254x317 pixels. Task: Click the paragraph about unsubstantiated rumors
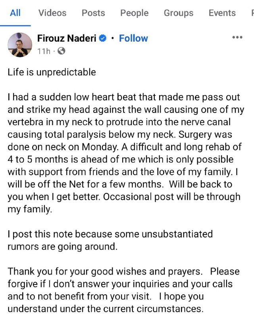pos(110,240)
